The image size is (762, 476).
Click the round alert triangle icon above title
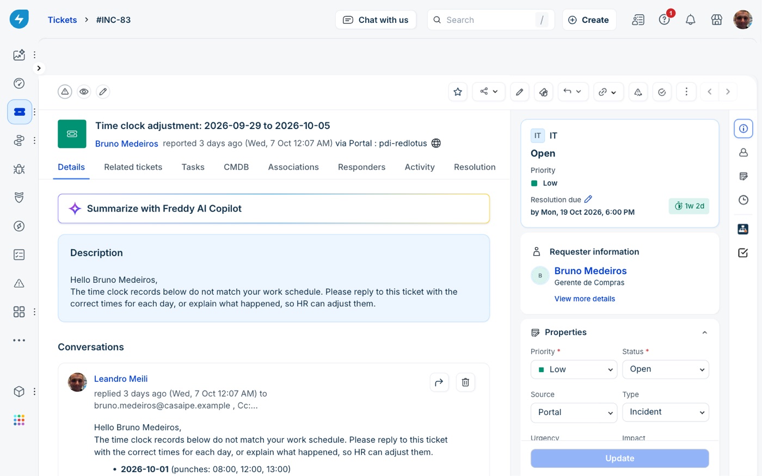(65, 92)
